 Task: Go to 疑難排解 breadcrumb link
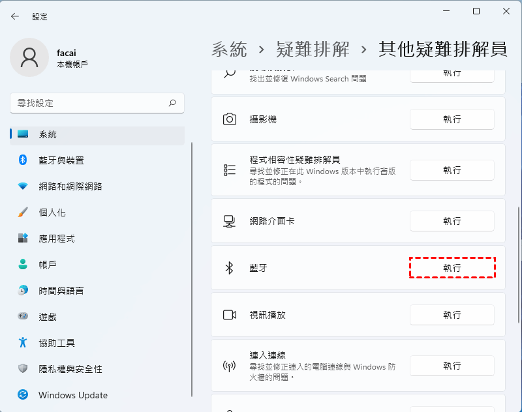point(313,49)
